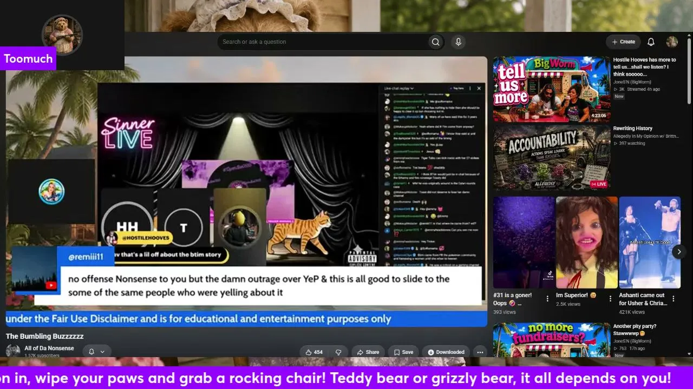Open the All of Da Nonsense channel avatar
693x389 pixels.
pos(13,351)
